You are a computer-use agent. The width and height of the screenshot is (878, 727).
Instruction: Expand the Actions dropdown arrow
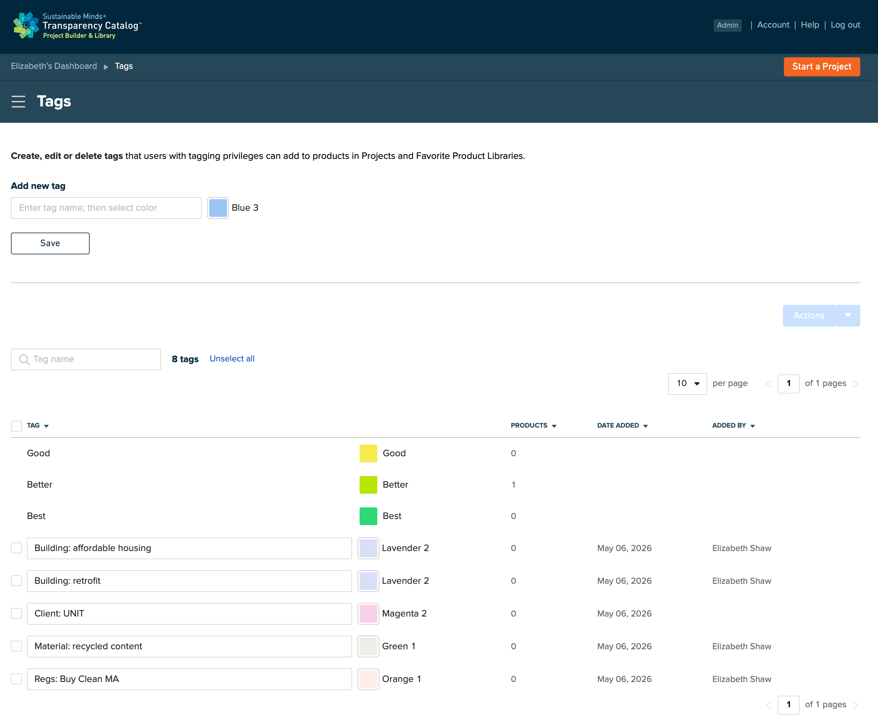point(848,315)
